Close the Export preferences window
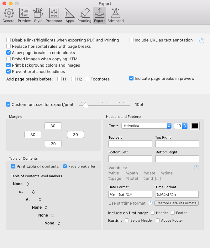Viewport: 210px width, 248px height. pos(4,3)
